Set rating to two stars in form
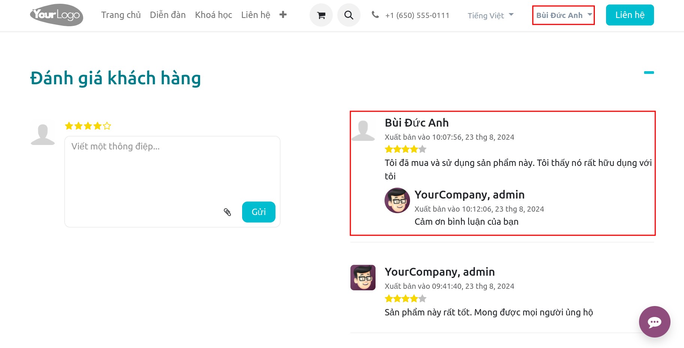The image size is (684, 348). point(78,126)
